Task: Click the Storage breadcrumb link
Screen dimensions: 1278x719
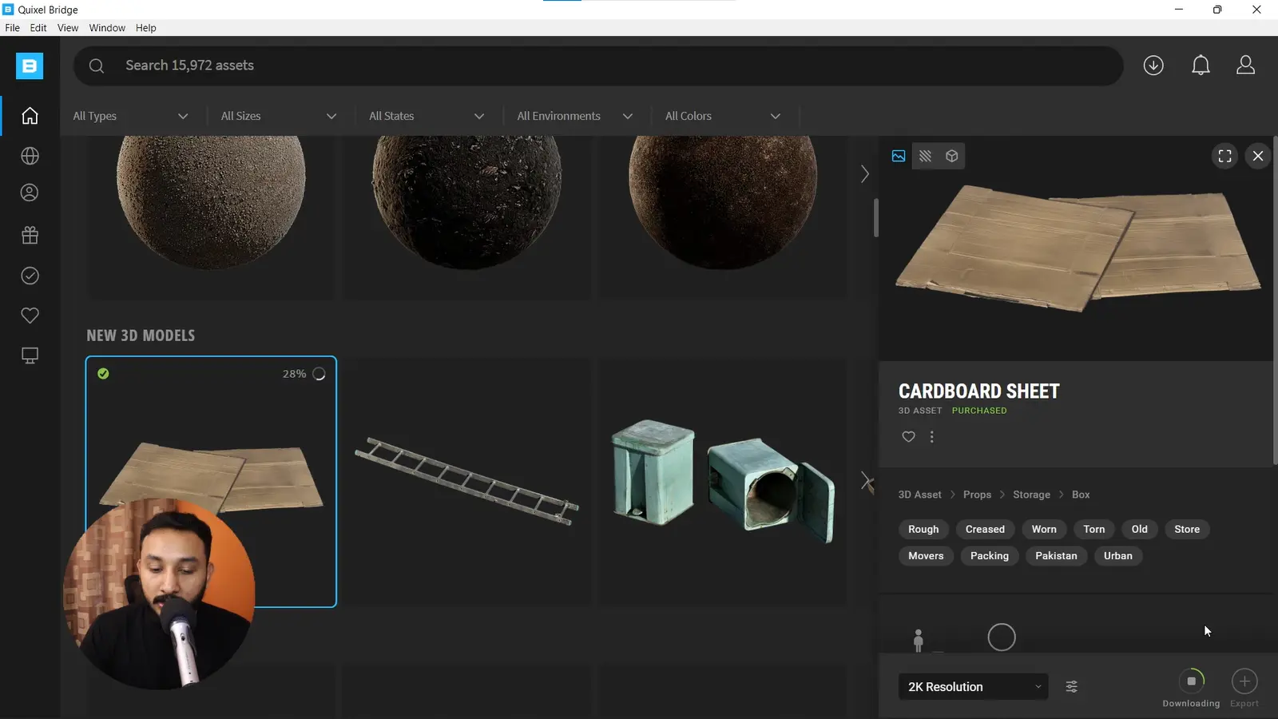Action: tap(1031, 495)
